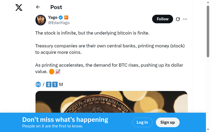Screen dimensions: 210x132
Task: Click the Log in button
Action: (142, 122)
